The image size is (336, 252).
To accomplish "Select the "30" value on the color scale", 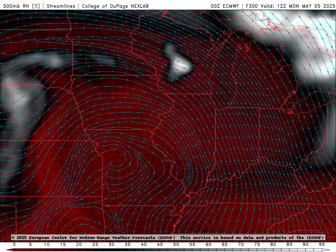I will (x=111, y=244).
